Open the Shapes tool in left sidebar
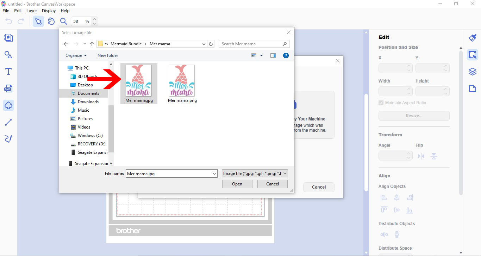Image resolution: width=481 pixels, height=256 pixels. tap(8, 55)
